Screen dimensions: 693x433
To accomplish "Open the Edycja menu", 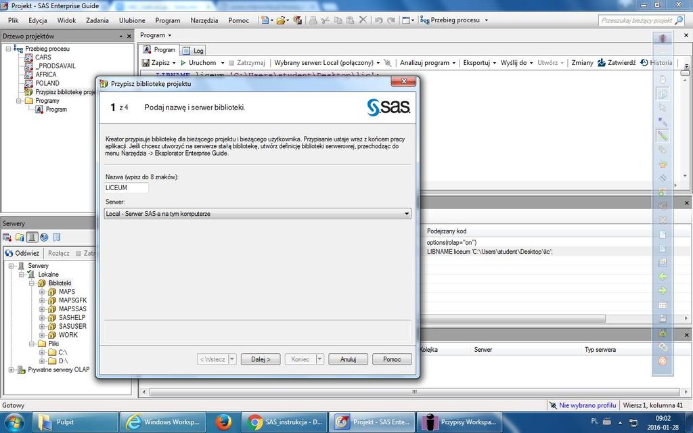I will pos(38,20).
